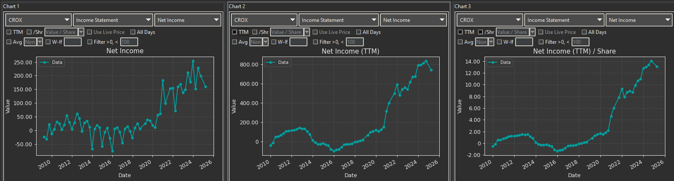Click the W-If input field in Chart 3
This screenshot has width=674, height=181.
pyautogui.click(x=524, y=42)
